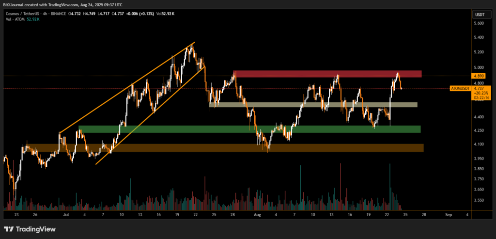Open the USDT currency selector
Screen dimensions: 496x239
tap(479, 15)
